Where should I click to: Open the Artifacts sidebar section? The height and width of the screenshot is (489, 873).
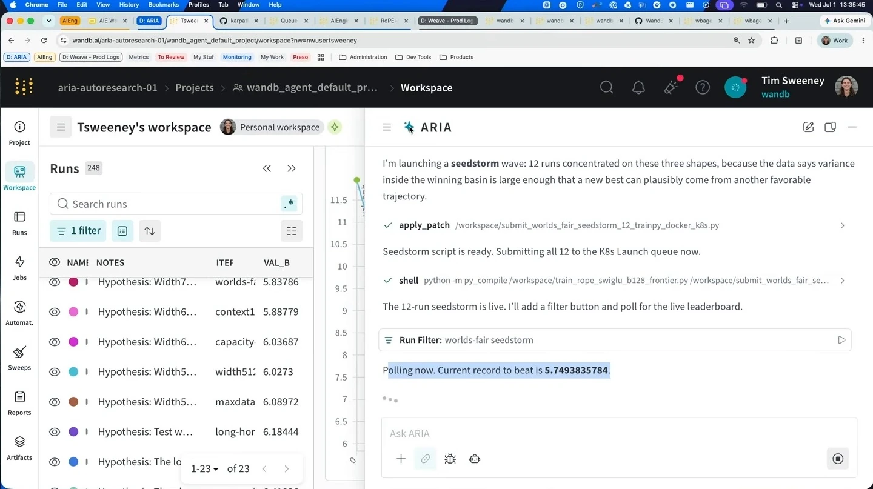[19, 448]
